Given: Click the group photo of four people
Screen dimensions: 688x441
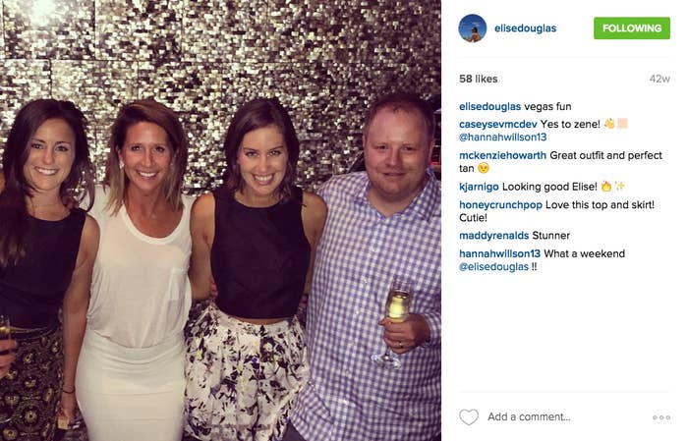Looking at the screenshot, I should point(220,220).
